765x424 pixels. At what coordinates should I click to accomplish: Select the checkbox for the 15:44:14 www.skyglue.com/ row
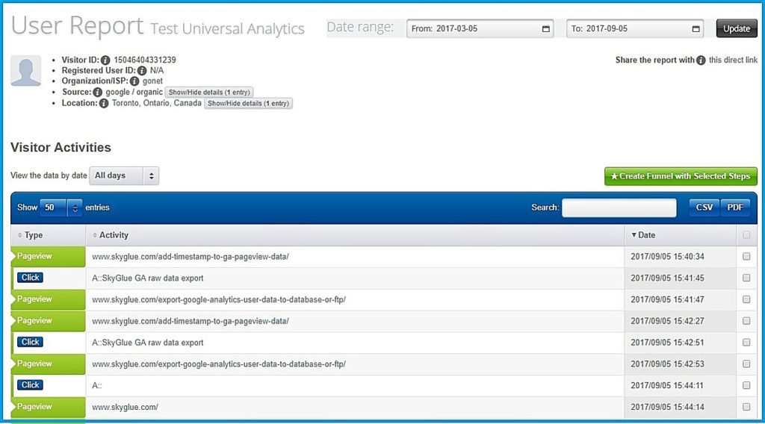[746, 407]
